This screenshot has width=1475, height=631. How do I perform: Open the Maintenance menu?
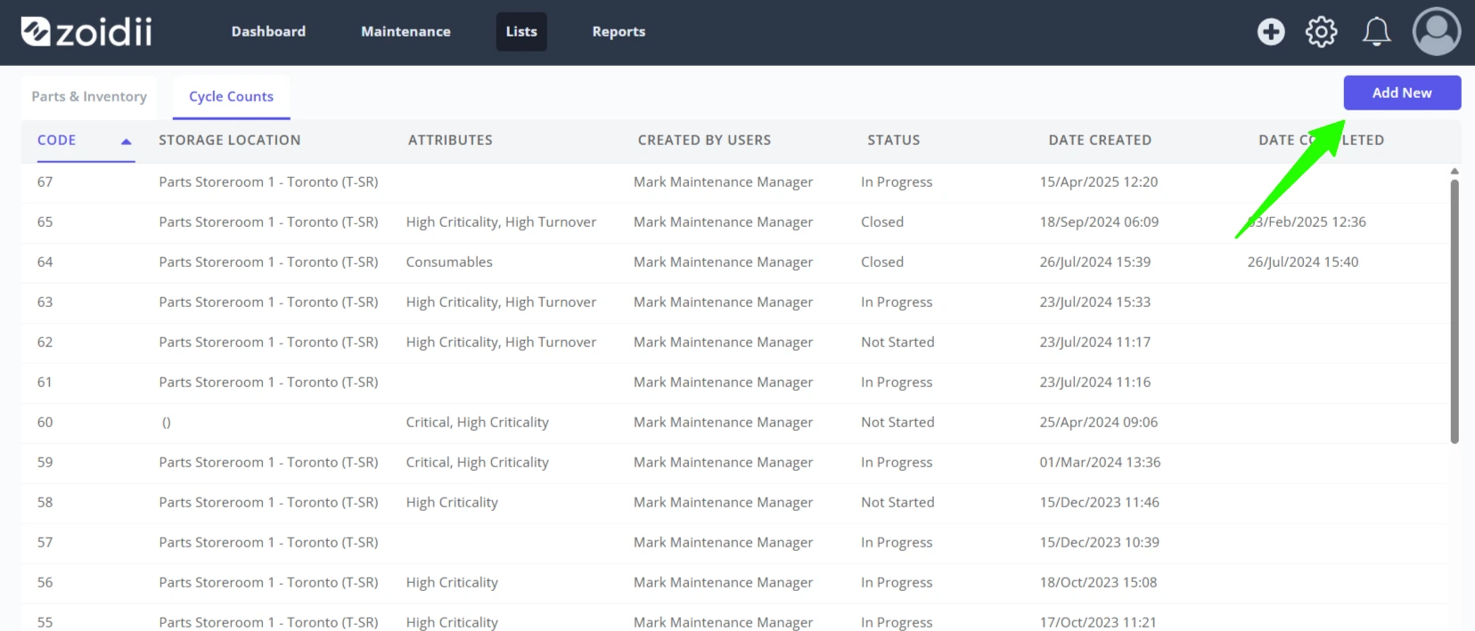click(406, 32)
